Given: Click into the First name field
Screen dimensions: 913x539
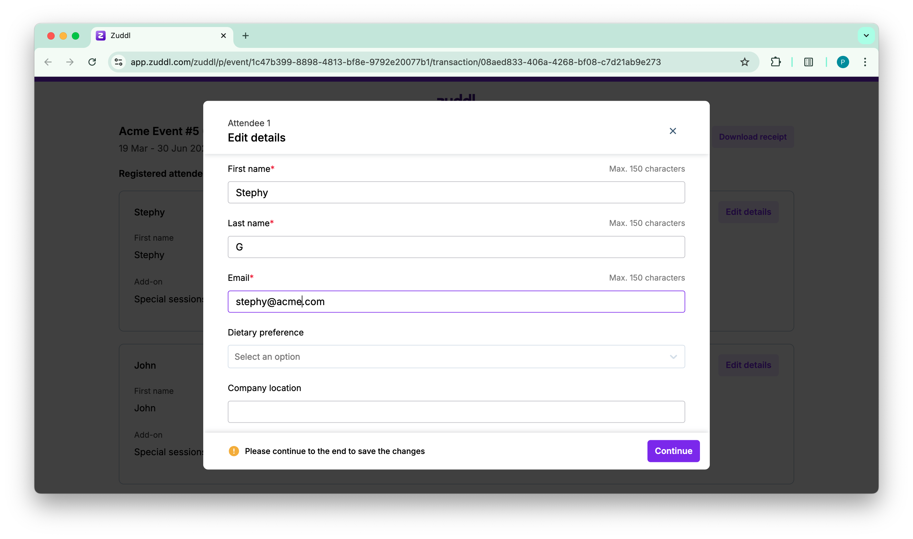Looking at the screenshot, I should point(456,192).
